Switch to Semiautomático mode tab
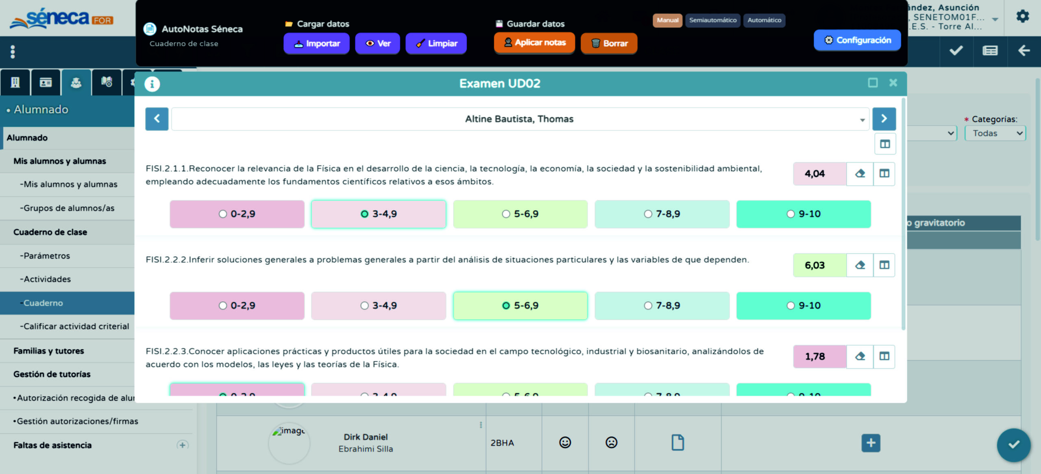1041x474 pixels. pos(712,20)
